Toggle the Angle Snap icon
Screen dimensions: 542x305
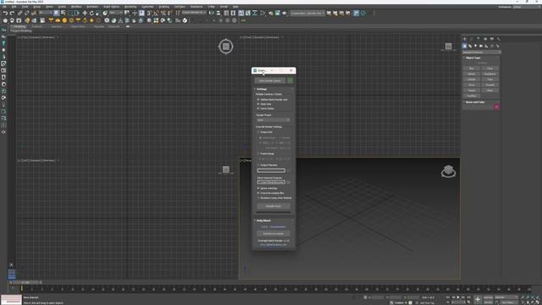[156, 14]
